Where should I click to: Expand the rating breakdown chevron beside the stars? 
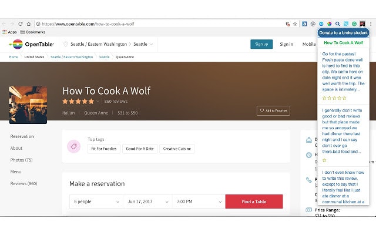tap(98, 102)
